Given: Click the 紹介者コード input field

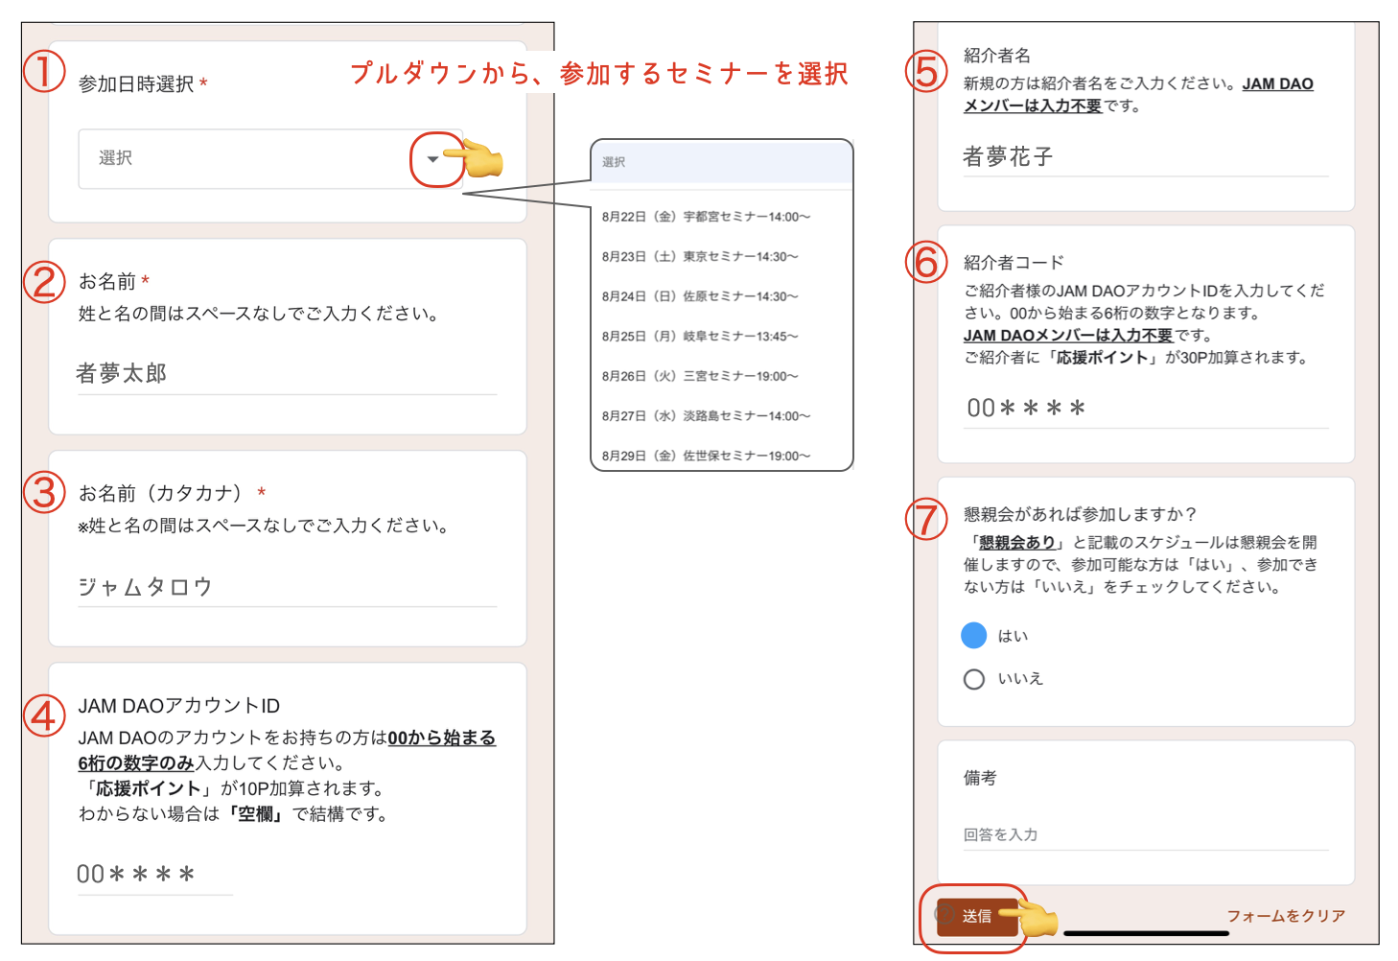Looking at the screenshot, I should click(1145, 409).
